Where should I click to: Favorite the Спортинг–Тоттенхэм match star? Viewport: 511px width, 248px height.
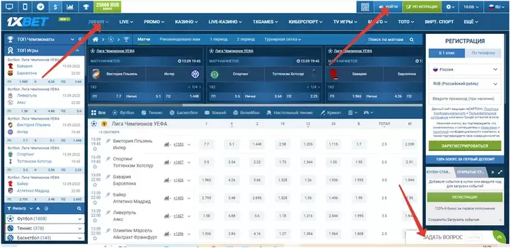point(95,166)
